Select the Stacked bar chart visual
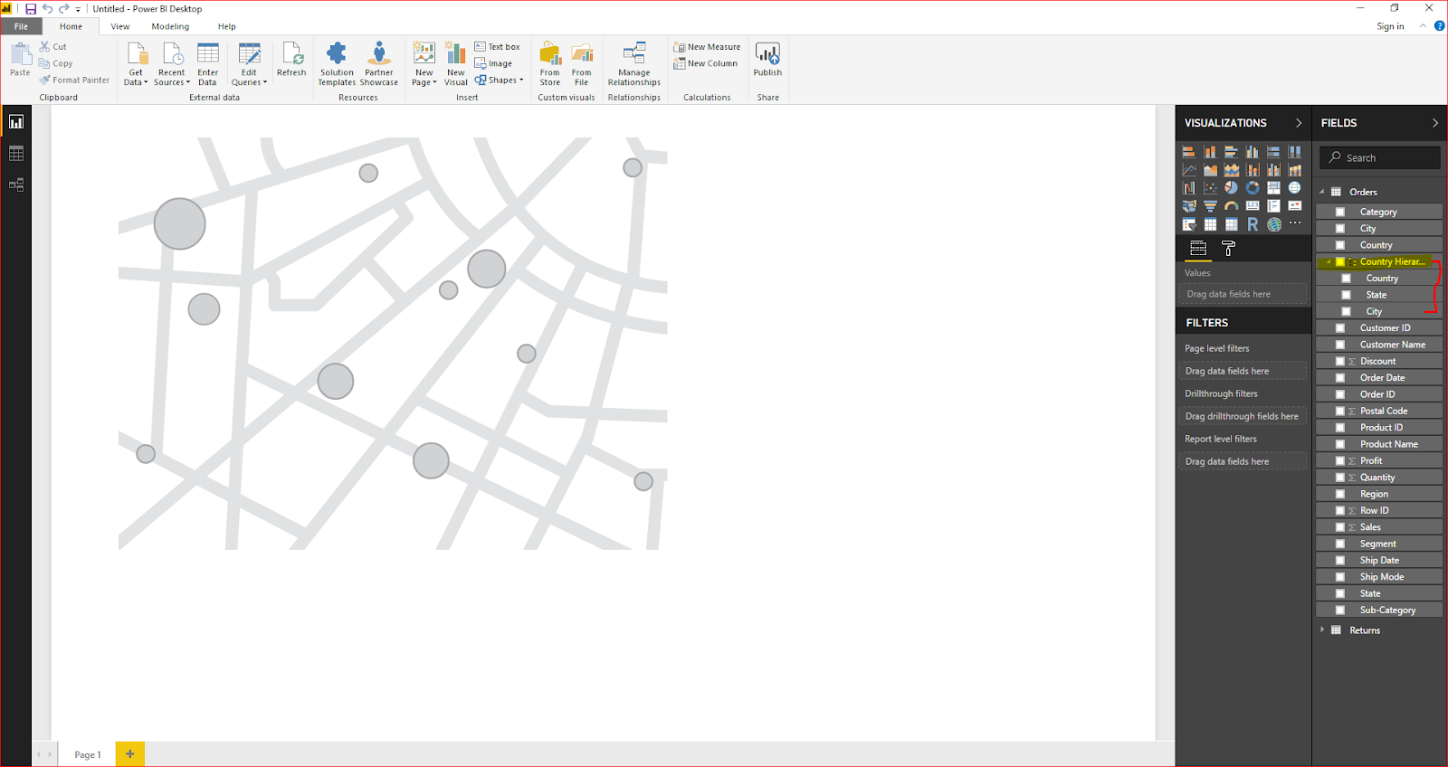Image resolution: width=1448 pixels, height=767 pixels. [x=1189, y=152]
